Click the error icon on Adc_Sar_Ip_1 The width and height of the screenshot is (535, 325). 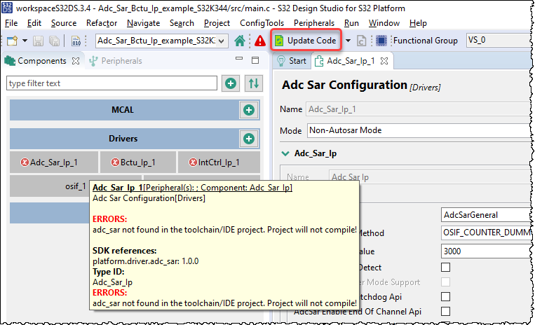(25, 162)
